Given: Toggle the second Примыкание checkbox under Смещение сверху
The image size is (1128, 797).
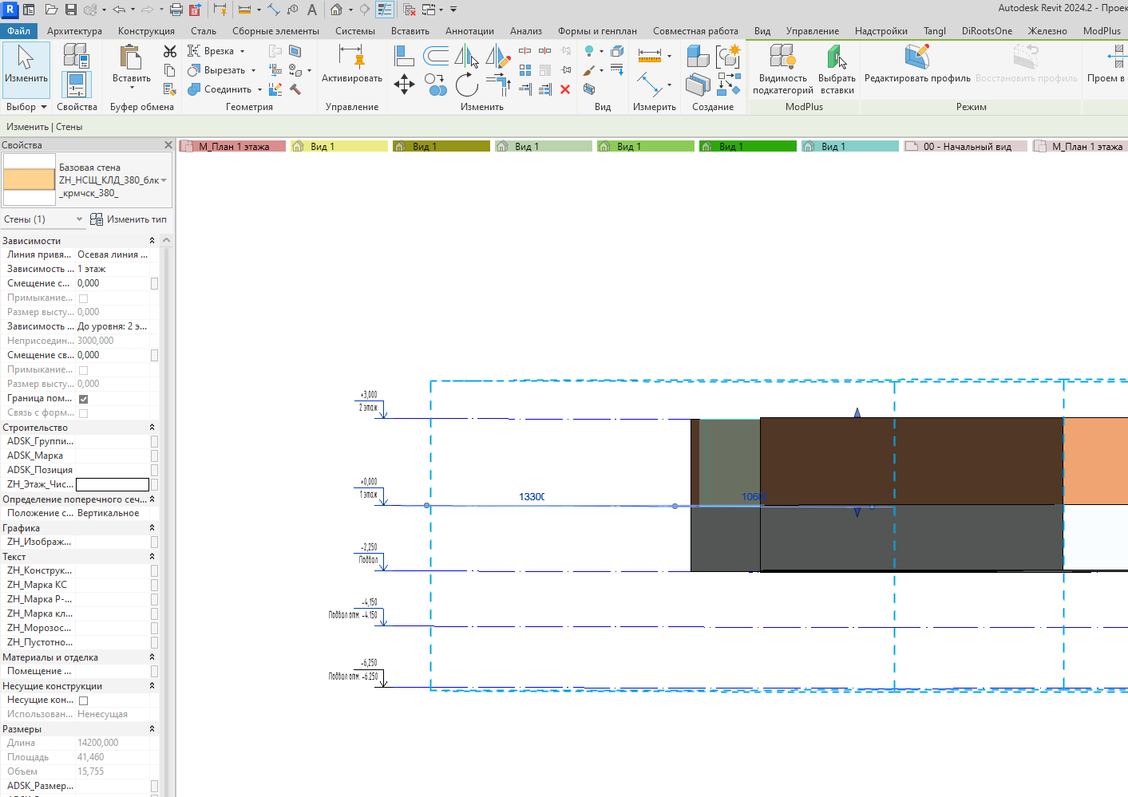Looking at the screenshot, I should click(x=83, y=370).
